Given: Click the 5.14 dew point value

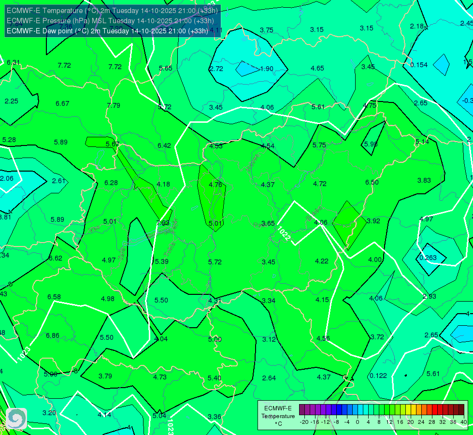Looking at the screenshot, I should coord(422,142).
